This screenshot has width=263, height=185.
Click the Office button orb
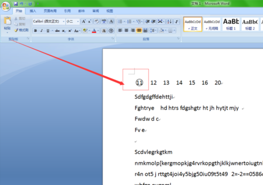6,7
